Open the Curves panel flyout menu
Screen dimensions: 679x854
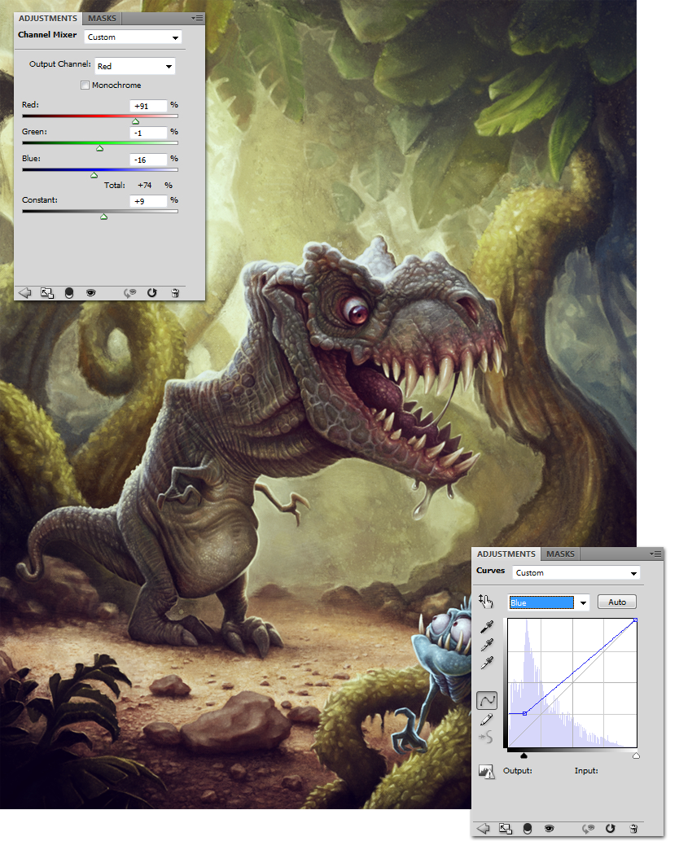click(x=656, y=554)
